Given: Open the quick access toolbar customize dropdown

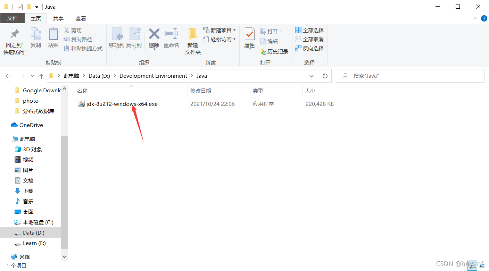Looking at the screenshot, I should 36,7.
